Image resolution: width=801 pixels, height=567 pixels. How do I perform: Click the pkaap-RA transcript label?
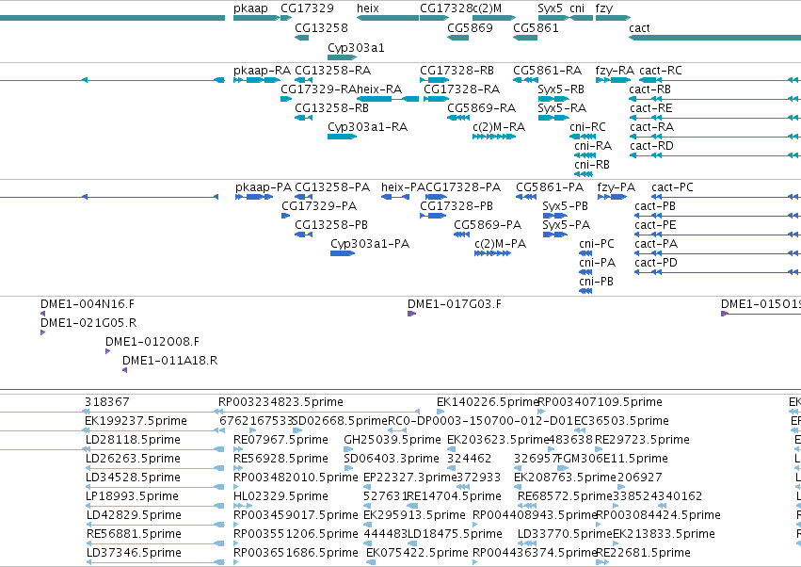point(262,71)
